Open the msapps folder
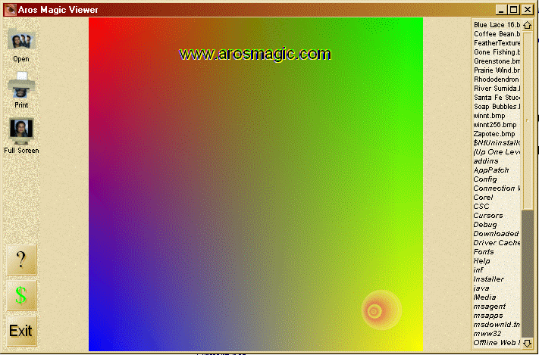 [488, 316]
